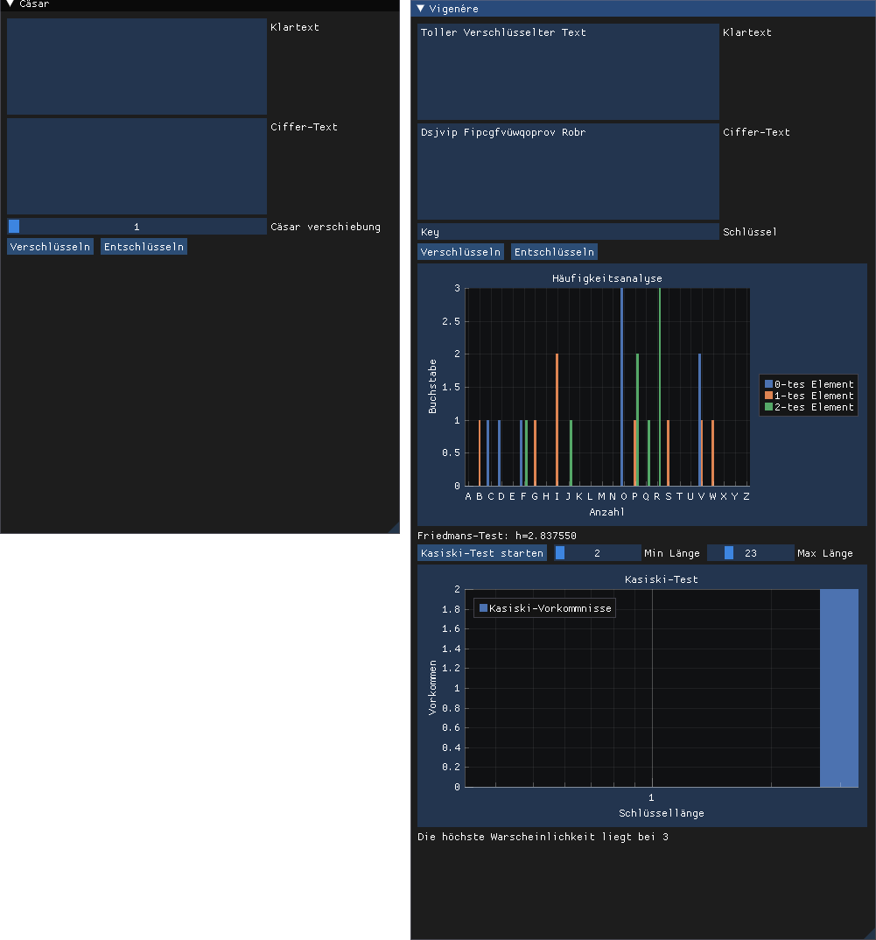The image size is (876, 940).
Task: Click the Vigenère window title bar
Action: [x=642, y=9]
